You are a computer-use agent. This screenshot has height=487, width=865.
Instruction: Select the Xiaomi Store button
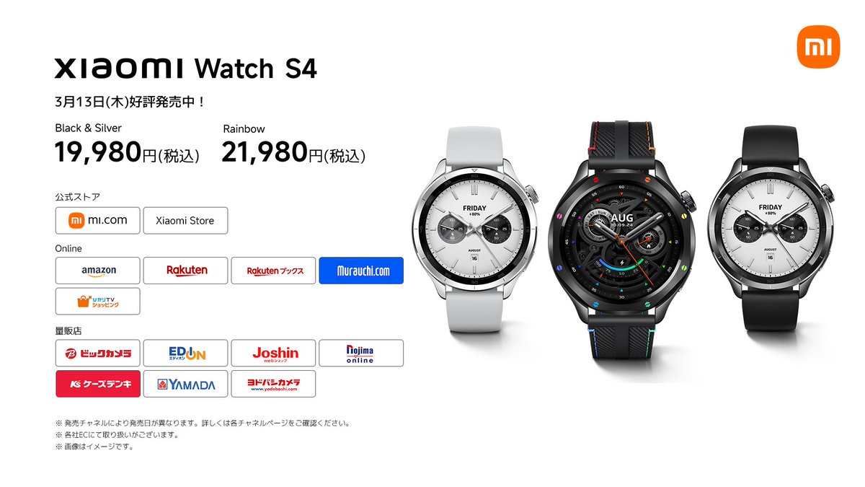(185, 220)
